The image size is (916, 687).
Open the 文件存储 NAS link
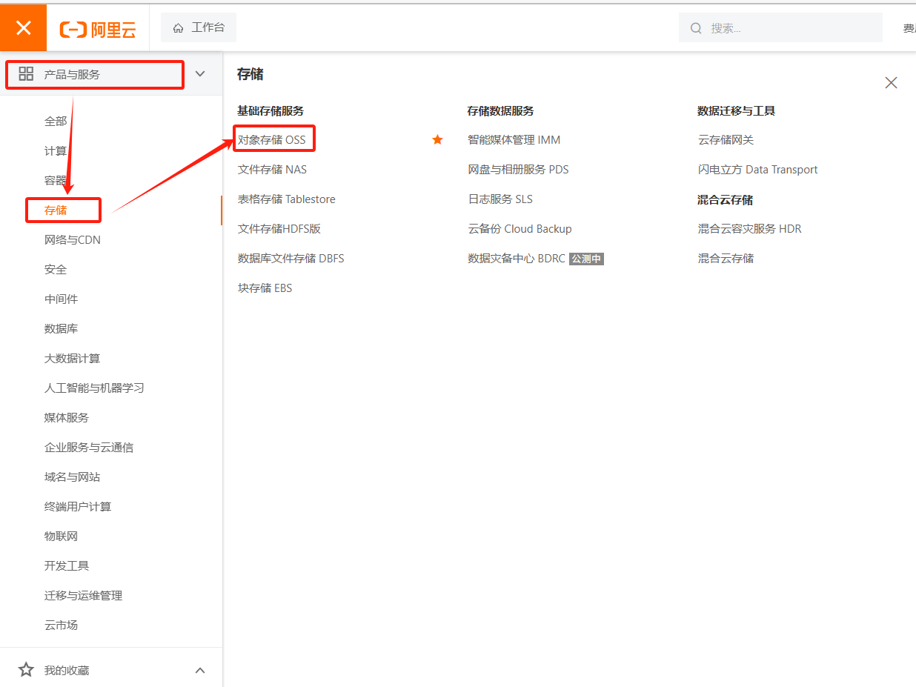(272, 170)
